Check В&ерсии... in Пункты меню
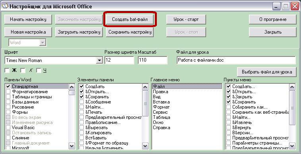Viewport: 301px width, 154px height. (x=228, y=133)
